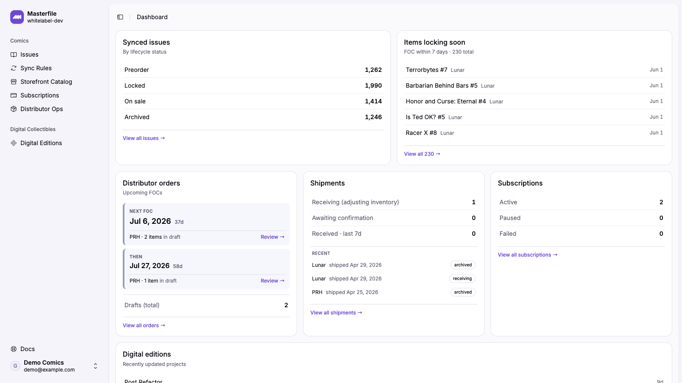
Task: Follow the View all issues link
Action: pyautogui.click(x=144, y=138)
